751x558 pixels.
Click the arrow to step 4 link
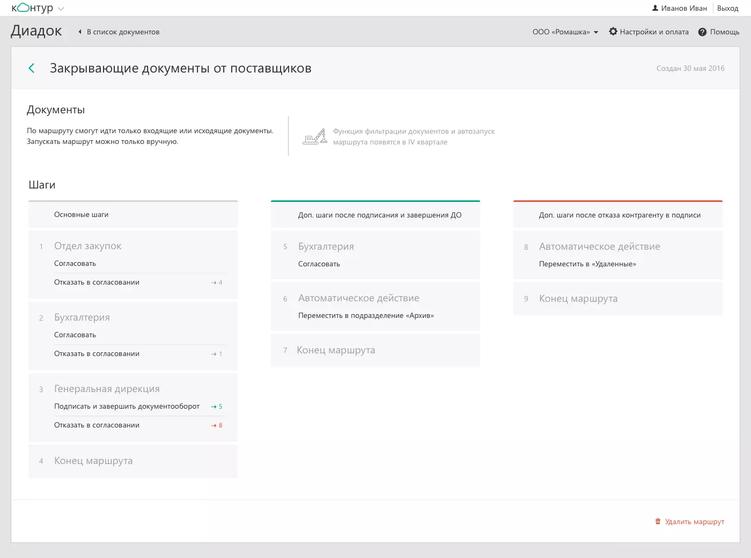coord(217,282)
